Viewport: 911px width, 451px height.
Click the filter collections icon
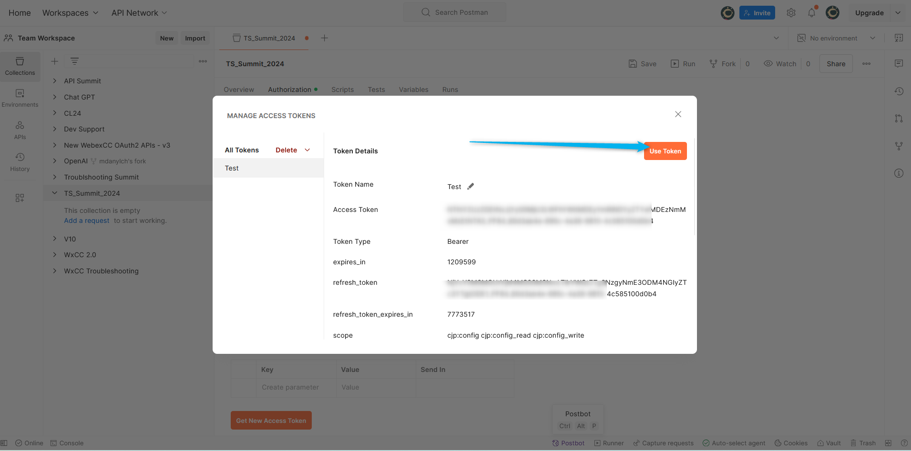[x=74, y=61]
